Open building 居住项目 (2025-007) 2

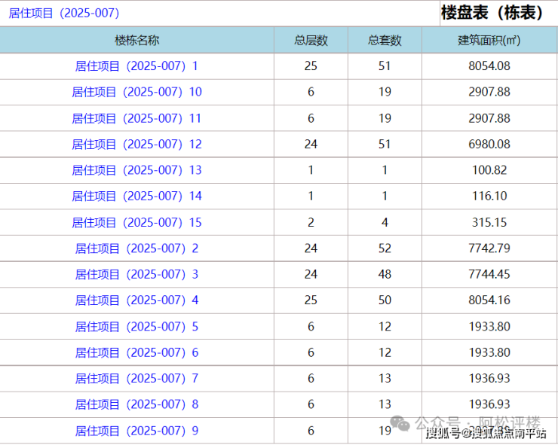point(136,248)
